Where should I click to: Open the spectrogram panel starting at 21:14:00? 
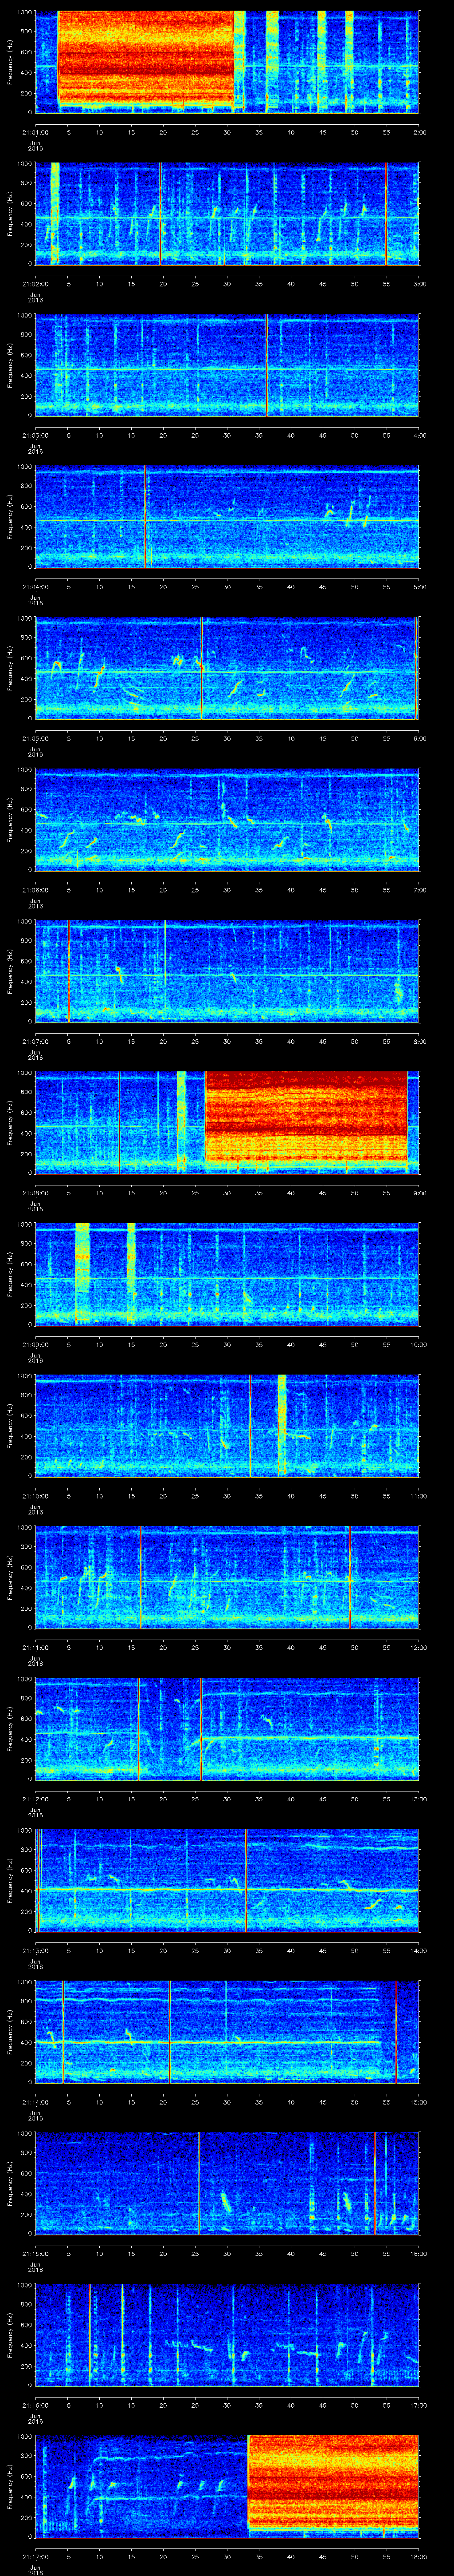[x=227, y=2032]
